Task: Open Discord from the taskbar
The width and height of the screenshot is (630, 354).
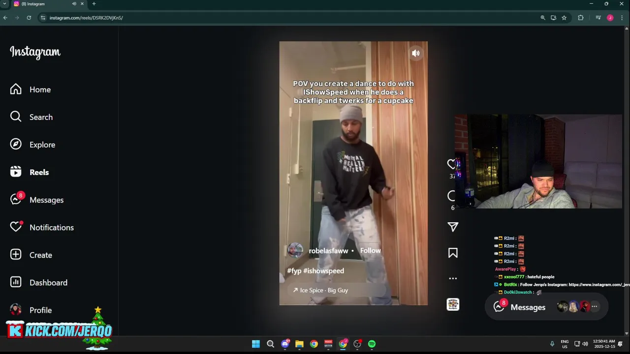Action: (285, 344)
